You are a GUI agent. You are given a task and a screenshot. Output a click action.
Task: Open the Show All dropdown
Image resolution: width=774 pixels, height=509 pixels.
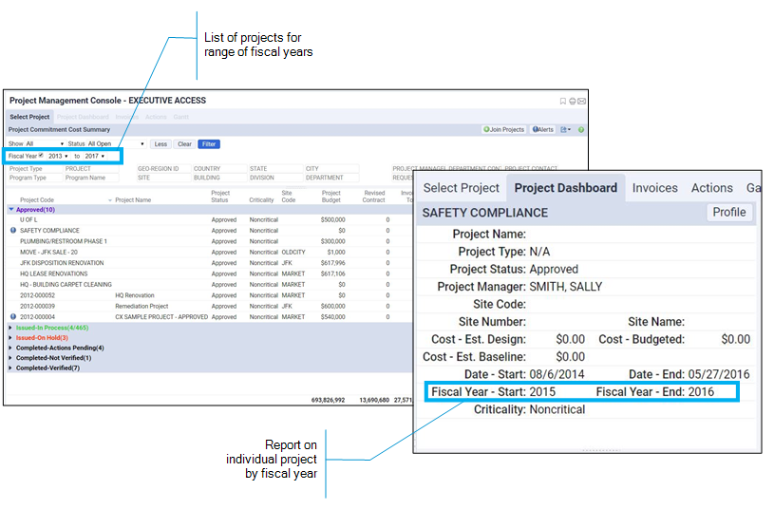coord(45,143)
